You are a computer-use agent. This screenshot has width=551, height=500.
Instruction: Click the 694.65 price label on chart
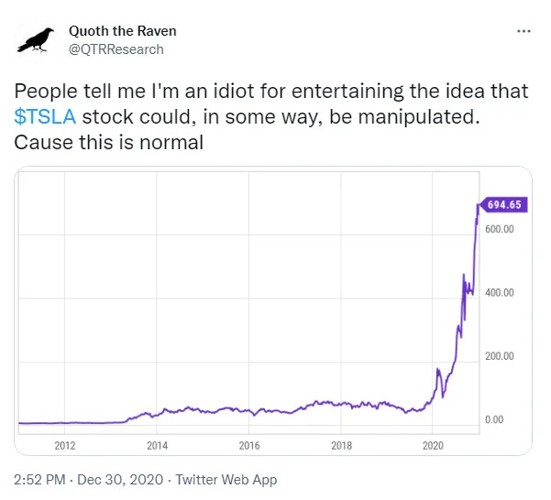(503, 204)
